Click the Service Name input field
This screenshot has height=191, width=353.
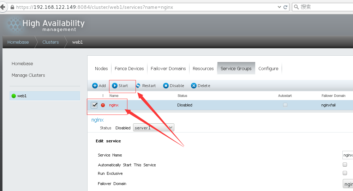348,155
